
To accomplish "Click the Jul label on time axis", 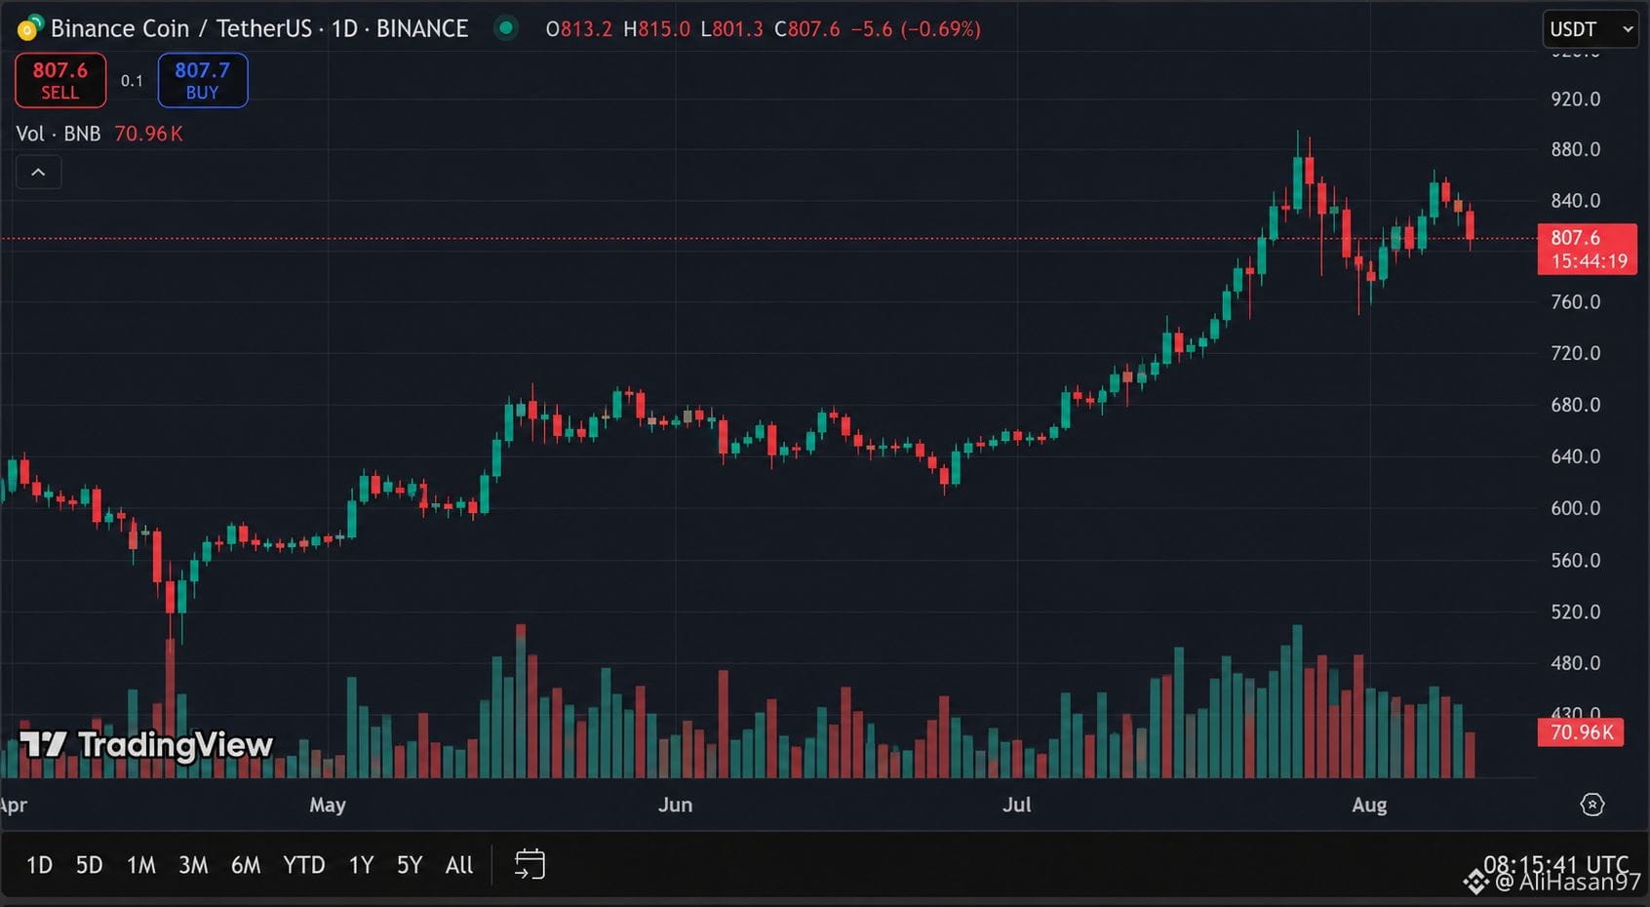I will click(x=1017, y=805).
